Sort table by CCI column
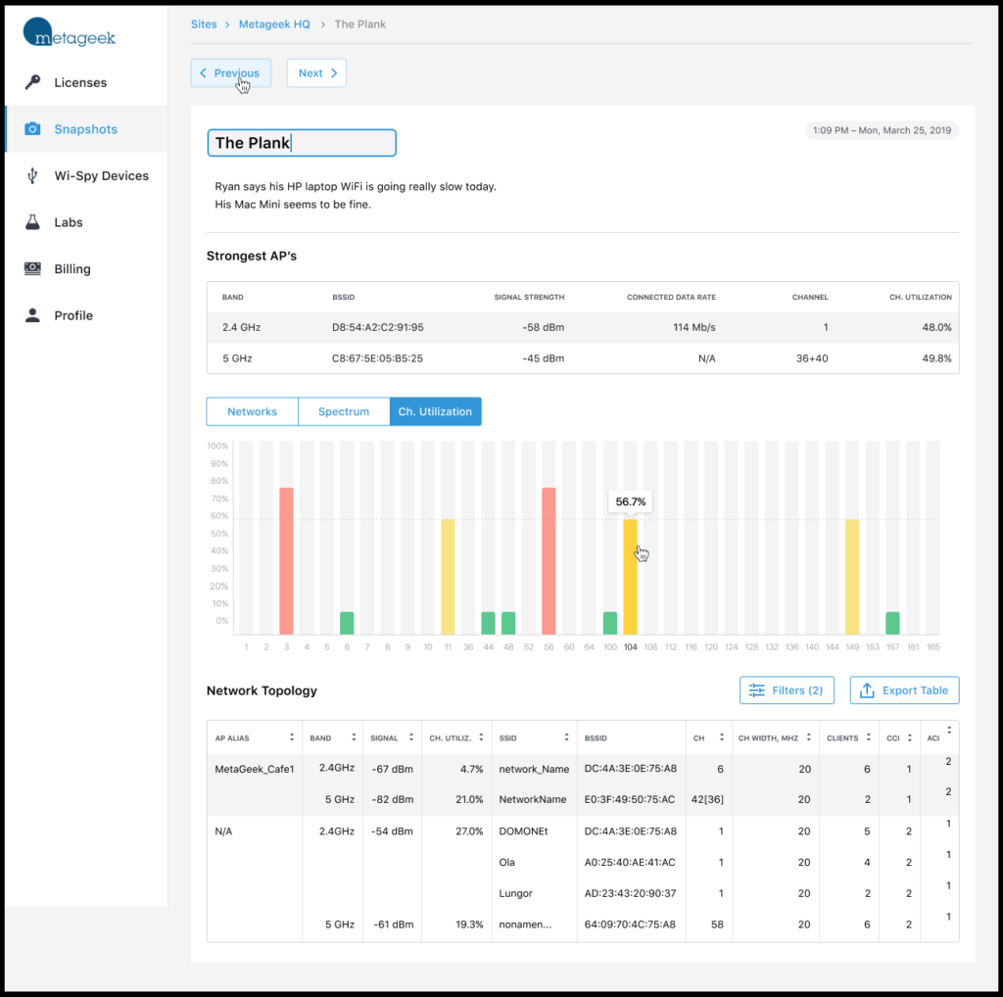Screen dimensions: 1003x997 909,737
